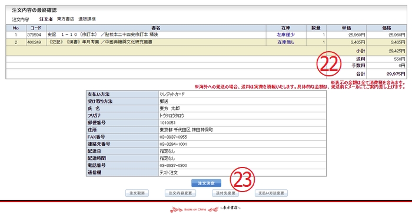Click the 合計 label

360,74
